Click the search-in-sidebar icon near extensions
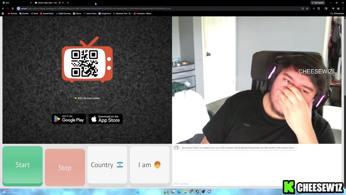 [326, 8]
